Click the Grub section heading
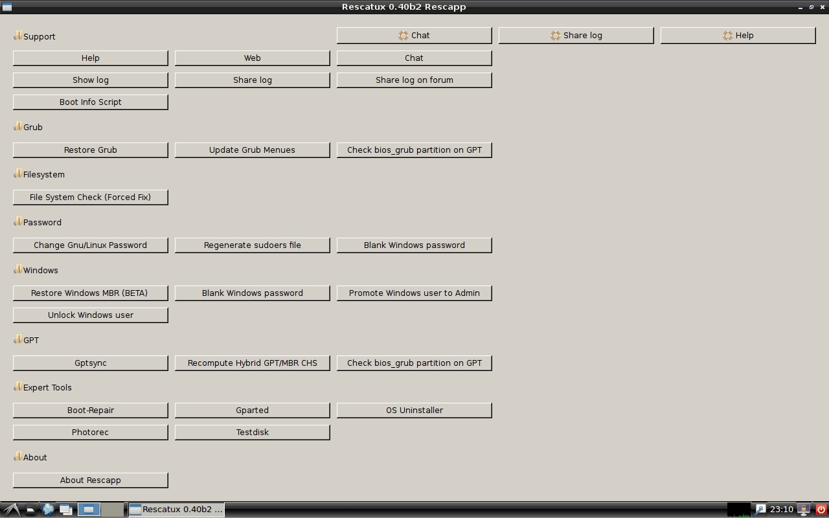This screenshot has height=518, width=829. click(x=28, y=127)
